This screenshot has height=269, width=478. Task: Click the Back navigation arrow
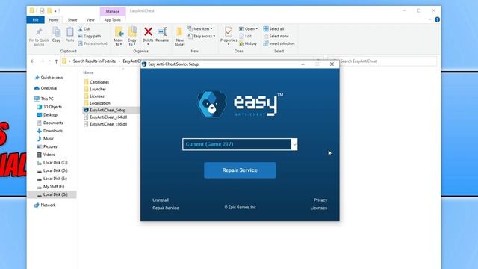(x=33, y=61)
